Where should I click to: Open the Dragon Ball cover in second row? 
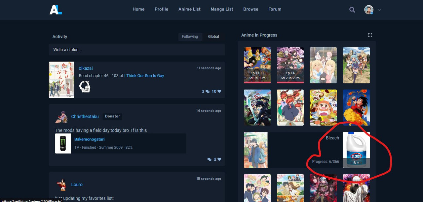point(356,108)
